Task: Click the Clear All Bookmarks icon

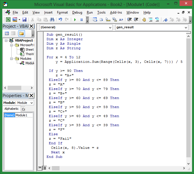Action: (185, 20)
